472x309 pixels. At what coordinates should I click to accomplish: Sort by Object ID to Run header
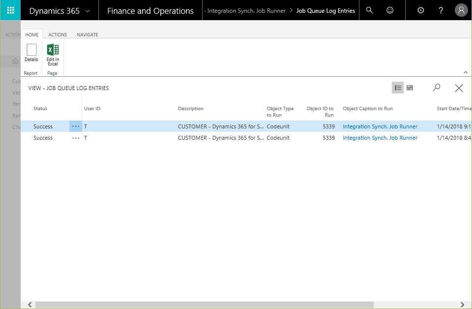click(320, 112)
